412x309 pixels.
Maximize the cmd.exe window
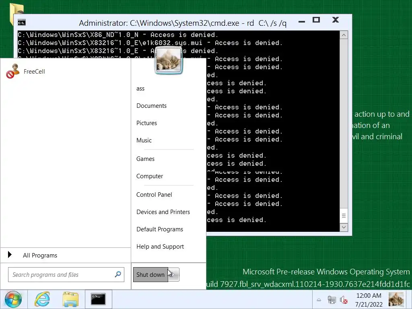point(316,20)
